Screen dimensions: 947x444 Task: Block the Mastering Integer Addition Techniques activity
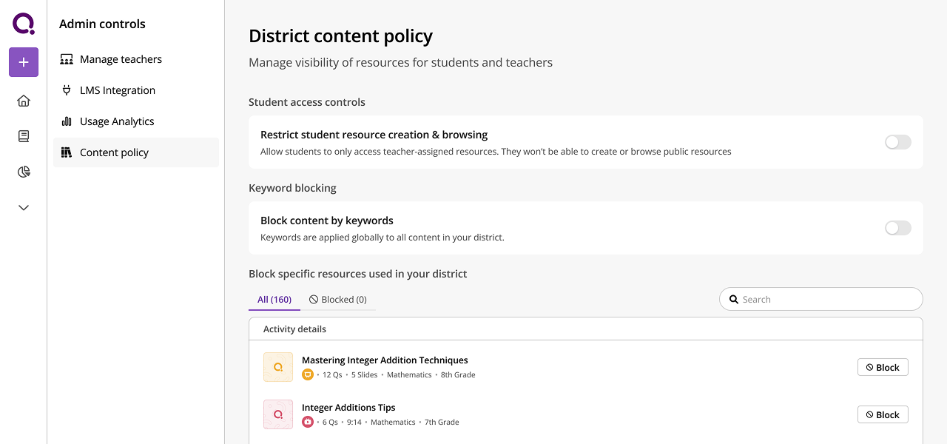click(x=883, y=367)
